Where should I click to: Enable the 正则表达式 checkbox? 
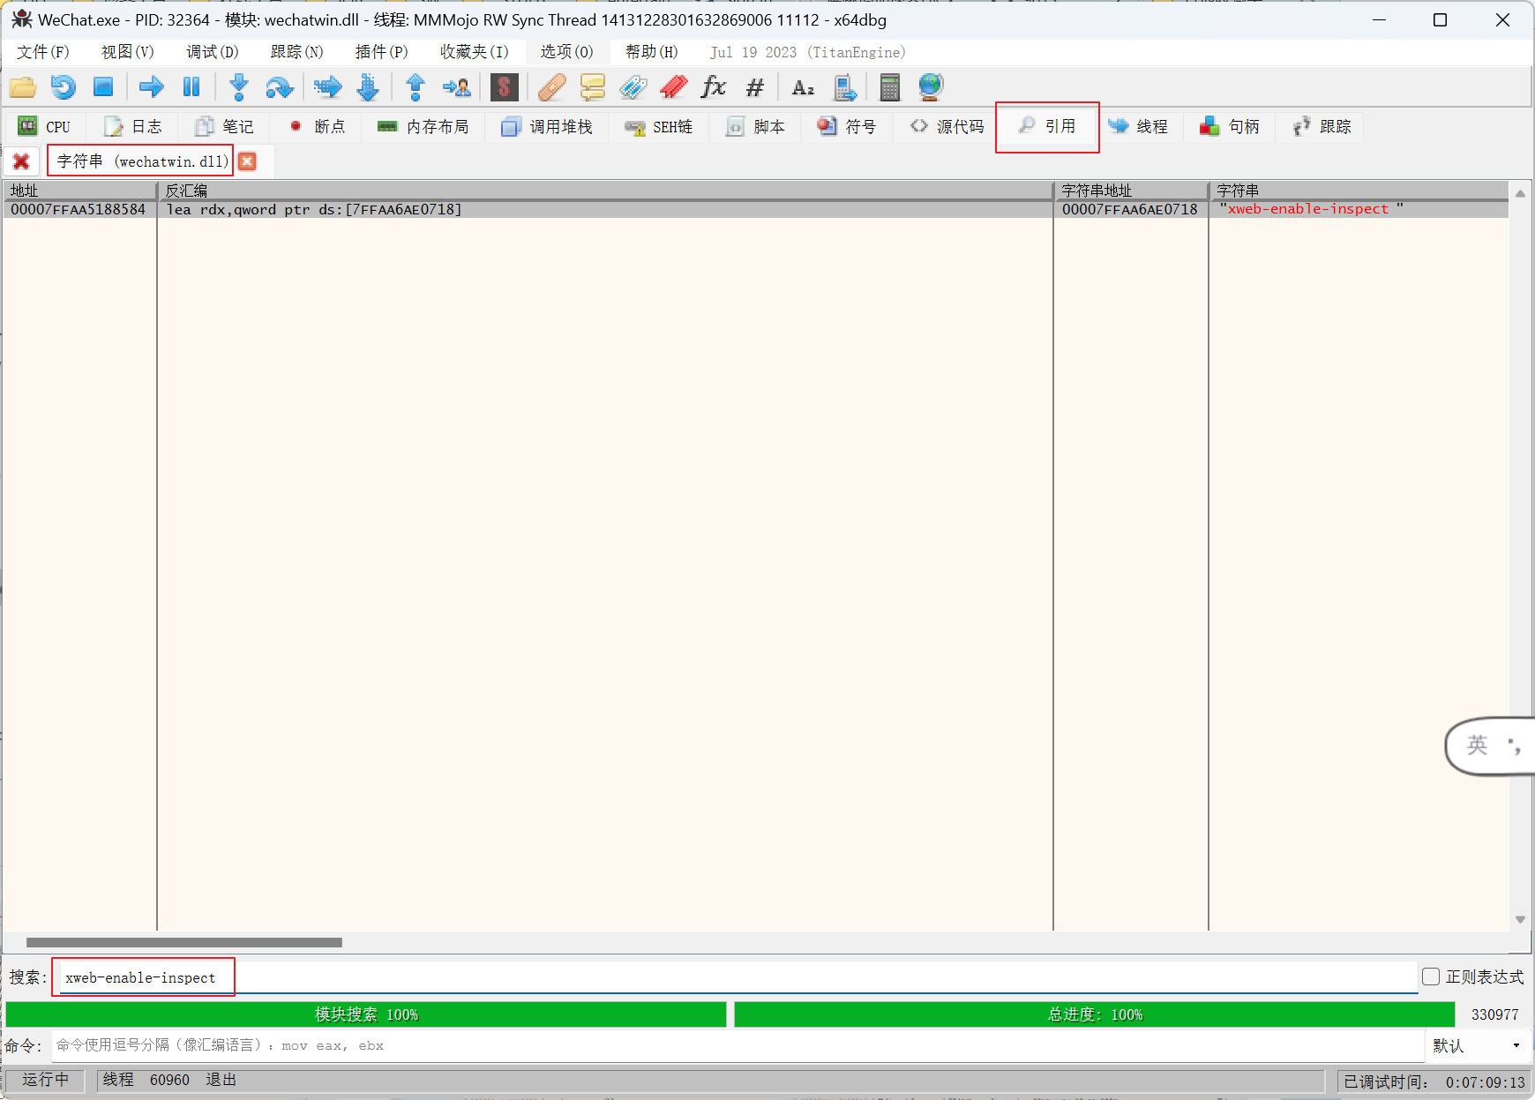pos(1431,977)
